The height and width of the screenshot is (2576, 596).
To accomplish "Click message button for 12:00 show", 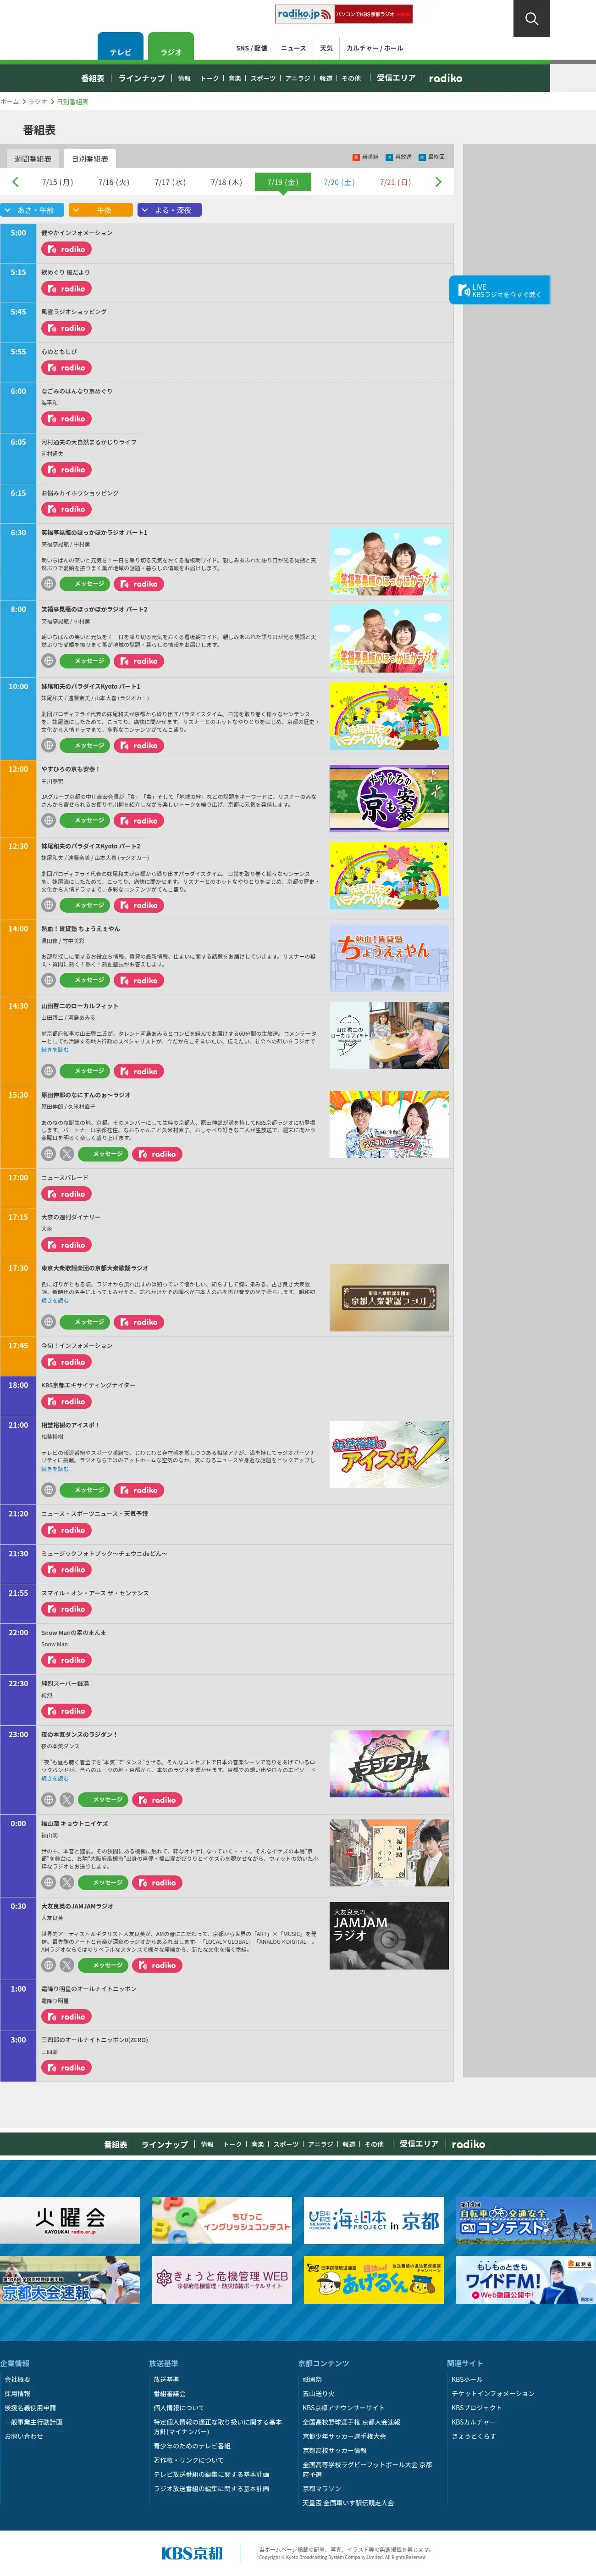I will point(85,820).
